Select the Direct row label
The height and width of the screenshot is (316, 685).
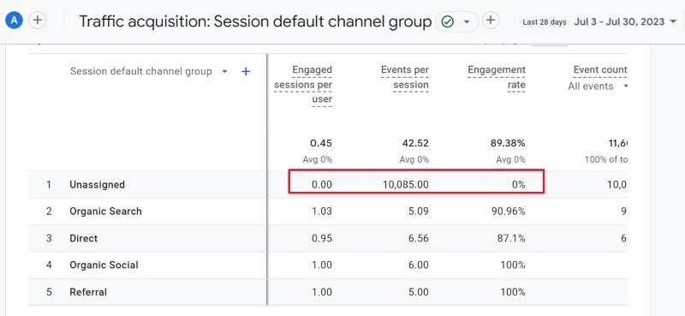83,239
